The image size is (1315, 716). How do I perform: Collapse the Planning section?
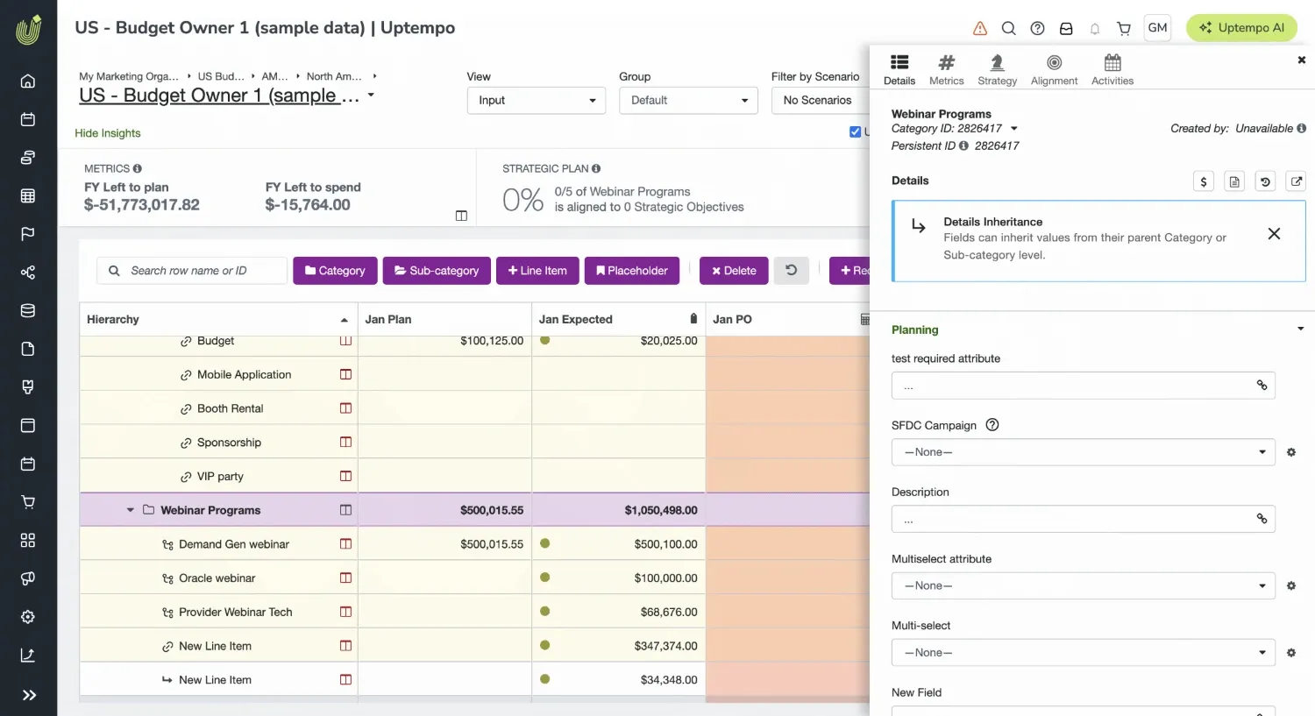(1300, 330)
